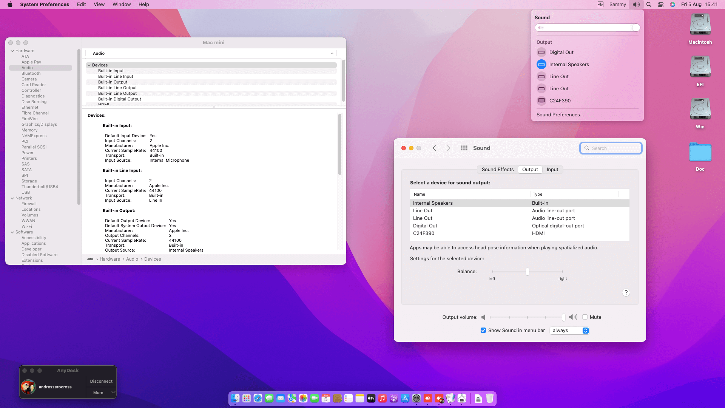725x408 pixels.
Task: Open the Music app from the dock
Action: click(x=383, y=399)
